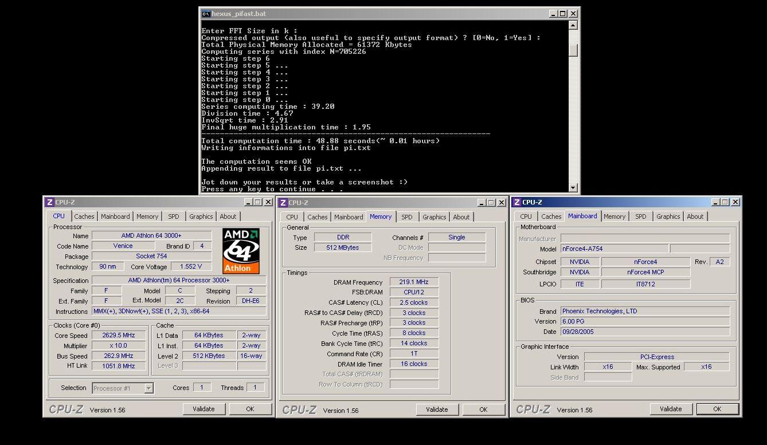This screenshot has height=445, width=767.
Task: Open SPD tab in the CPU window
Action: tap(174, 216)
